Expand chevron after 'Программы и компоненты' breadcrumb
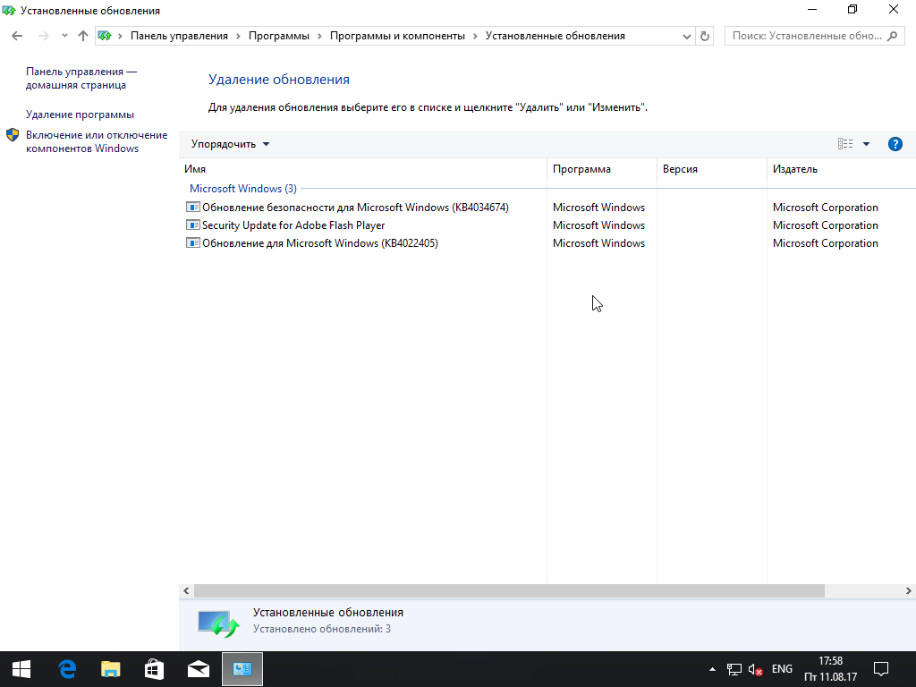916x687 pixels. tap(475, 36)
